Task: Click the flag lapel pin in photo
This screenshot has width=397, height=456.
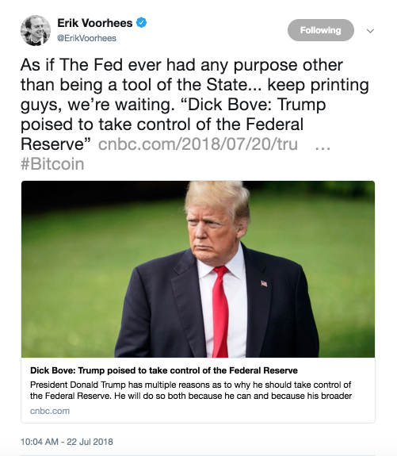Action: (x=264, y=283)
